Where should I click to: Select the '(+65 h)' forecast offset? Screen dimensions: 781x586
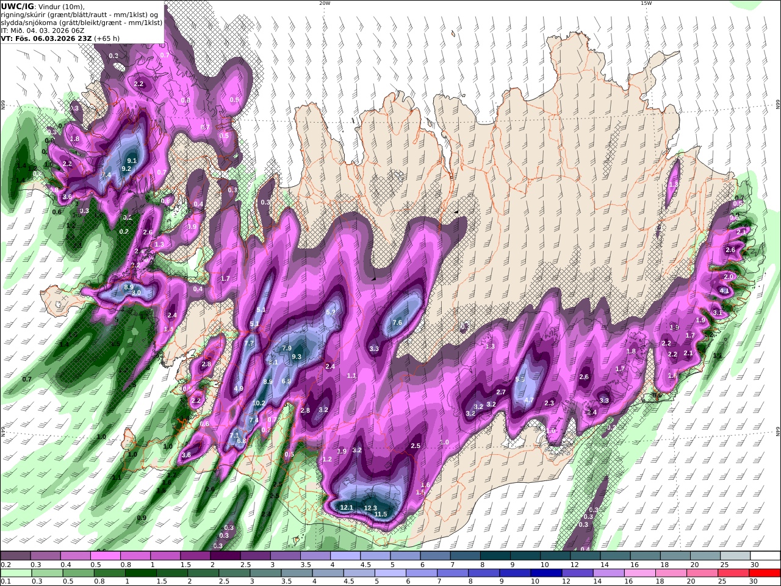107,38
